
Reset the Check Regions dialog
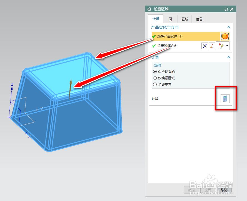pyautogui.click(x=226, y=9)
